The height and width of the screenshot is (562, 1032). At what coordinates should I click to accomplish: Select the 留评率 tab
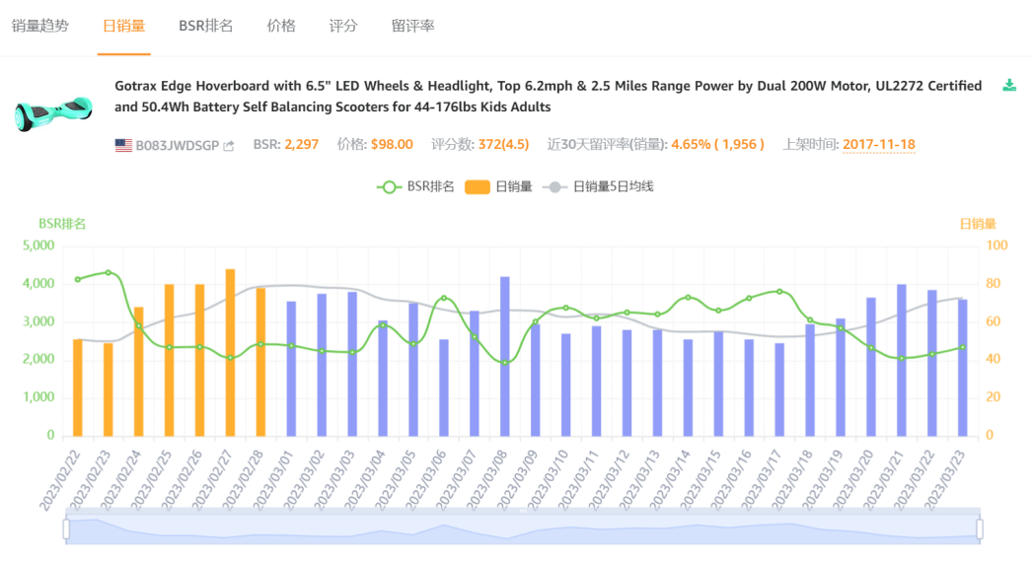point(412,26)
